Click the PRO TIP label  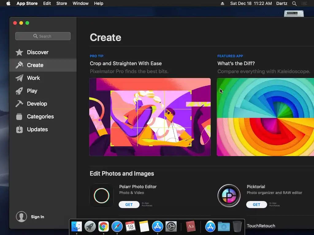[97, 56]
